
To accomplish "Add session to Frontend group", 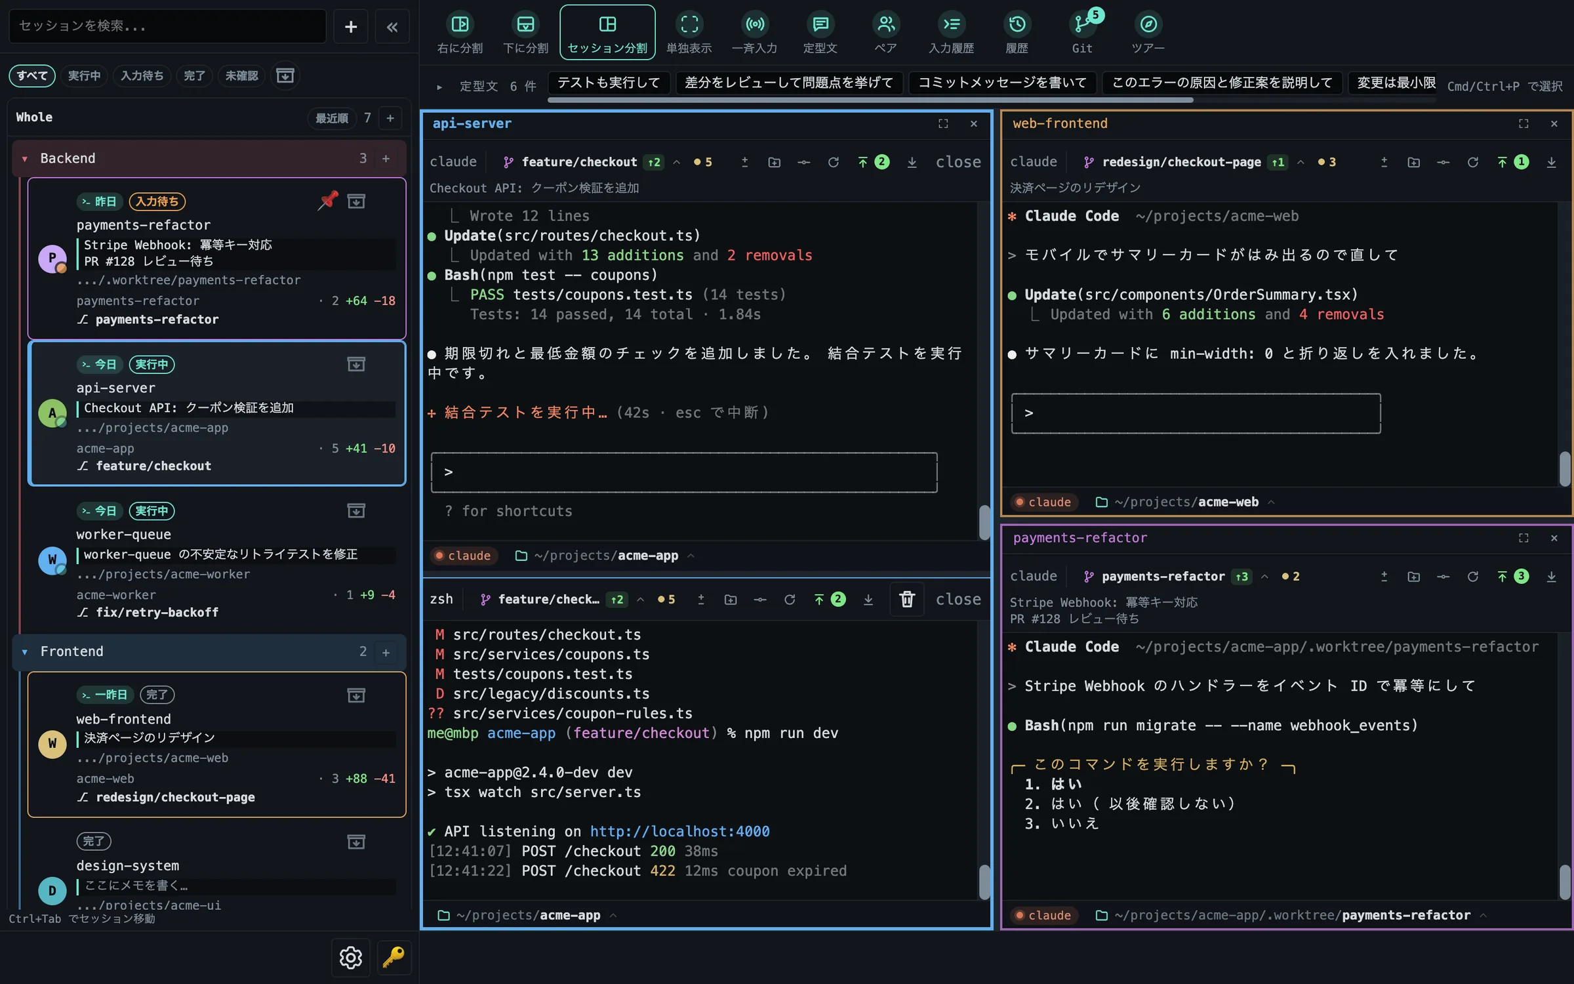I will click(386, 652).
